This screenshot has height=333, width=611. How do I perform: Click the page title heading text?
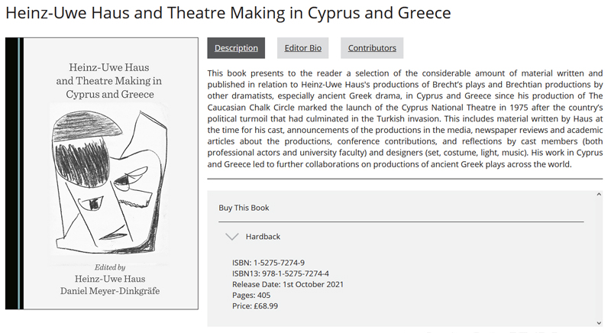pyautogui.click(x=228, y=13)
